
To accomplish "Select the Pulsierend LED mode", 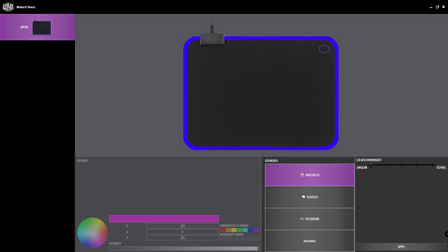I will click(310, 219).
